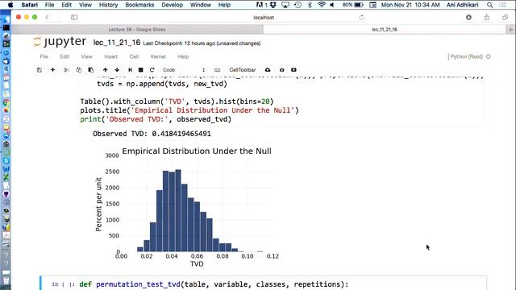
Task: Click Wi-Fi status icon in menu bar
Action: (322, 5)
